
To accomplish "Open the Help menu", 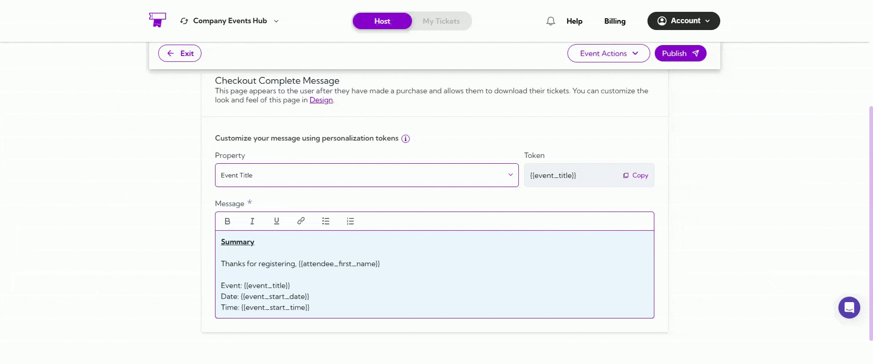I will click(x=574, y=21).
